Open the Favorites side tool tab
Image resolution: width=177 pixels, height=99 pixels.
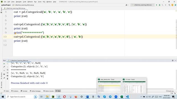point(1,85)
